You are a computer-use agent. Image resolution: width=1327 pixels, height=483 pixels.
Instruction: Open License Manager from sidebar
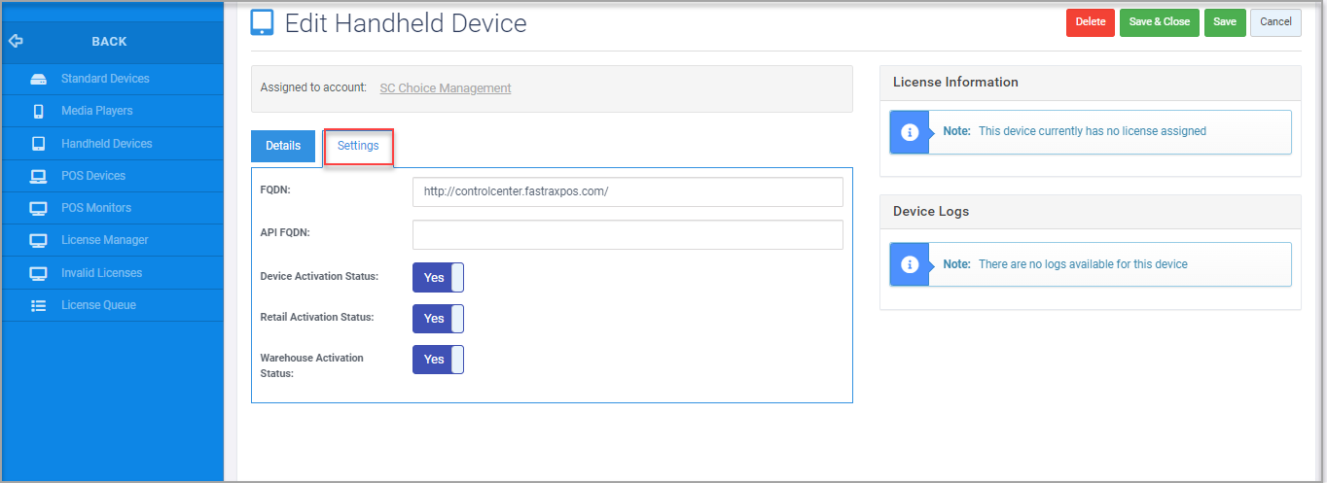(x=105, y=240)
